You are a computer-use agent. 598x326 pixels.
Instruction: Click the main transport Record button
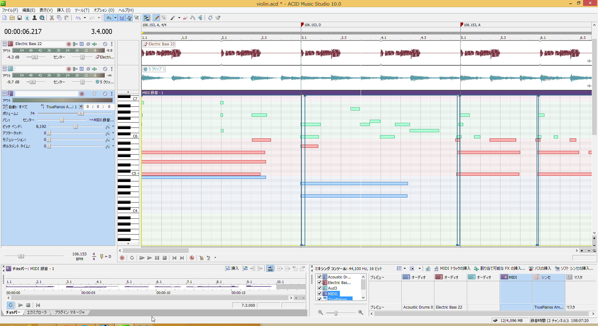[x=122, y=258]
